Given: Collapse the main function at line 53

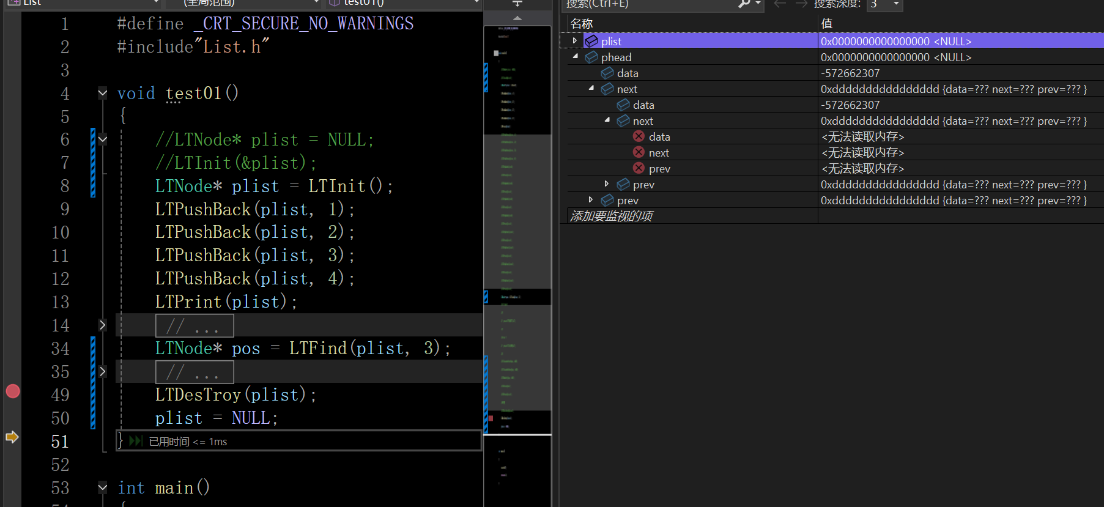Looking at the screenshot, I should (103, 487).
